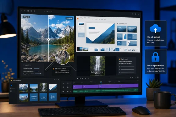Viewport: 176px width, 117px height.
Task: Toggle eye visibility on purple text track
Action: (63, 87)
